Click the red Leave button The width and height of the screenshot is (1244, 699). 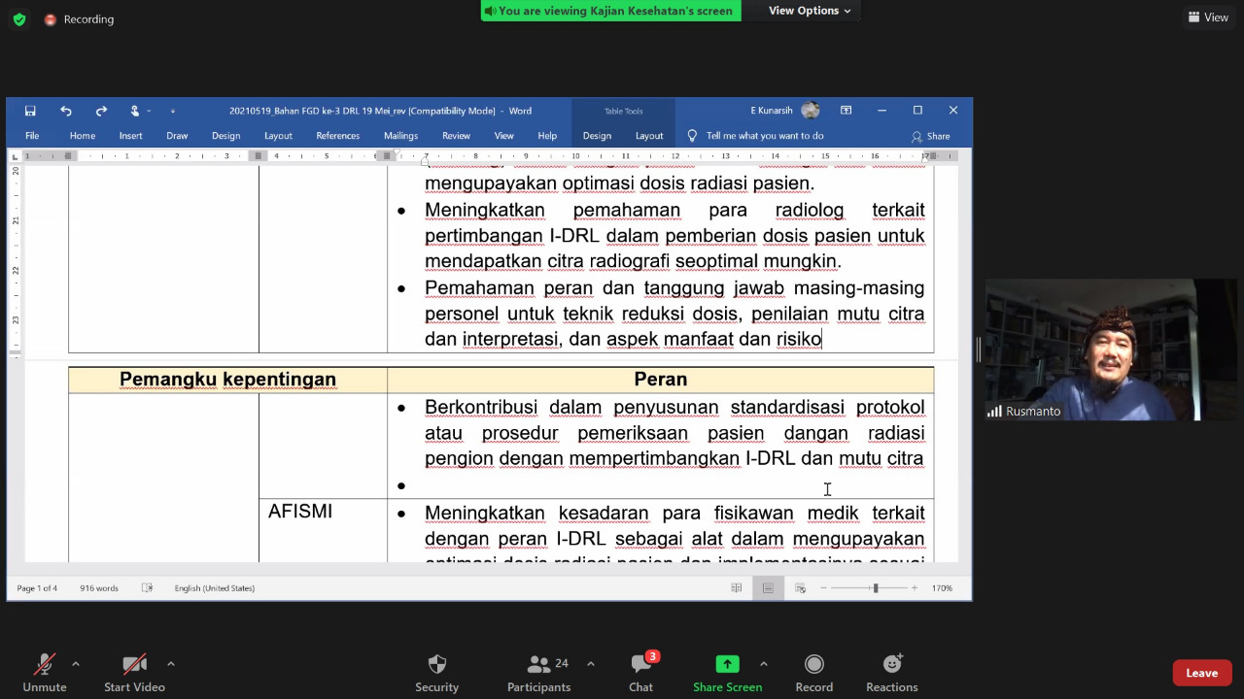tap(1201, 673)
